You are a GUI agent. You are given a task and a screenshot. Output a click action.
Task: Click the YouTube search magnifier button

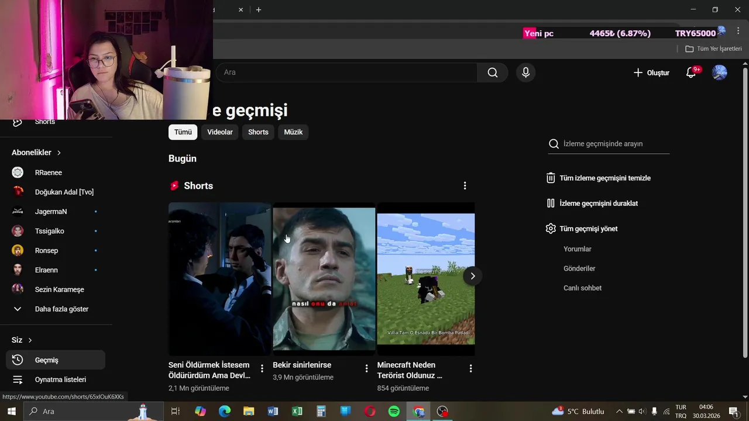tap(493, 73)
